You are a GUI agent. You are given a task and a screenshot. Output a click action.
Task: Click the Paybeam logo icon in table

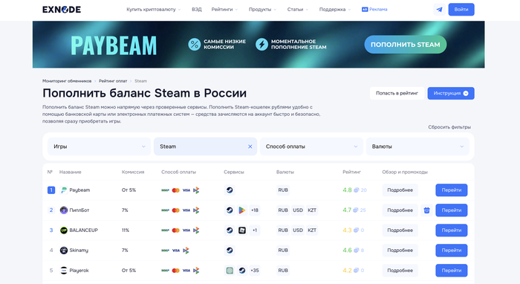point(64,190)
